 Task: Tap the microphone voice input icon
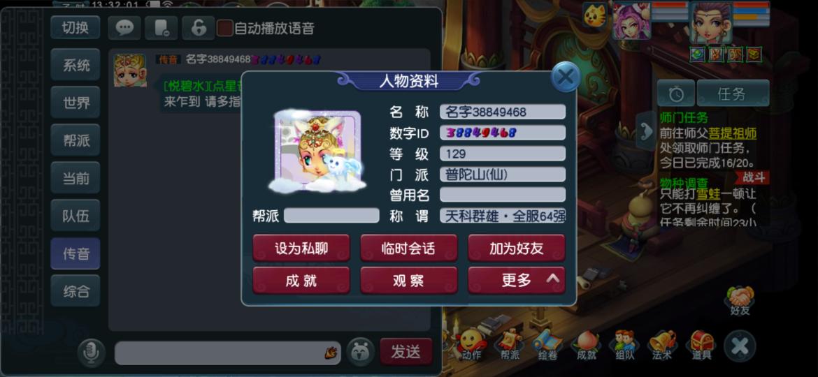click(x=92, y=353)
